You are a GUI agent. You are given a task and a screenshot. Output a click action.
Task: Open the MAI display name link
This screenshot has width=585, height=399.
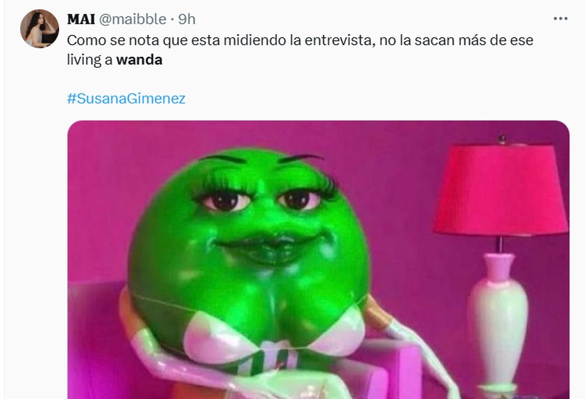click(81, 19)
